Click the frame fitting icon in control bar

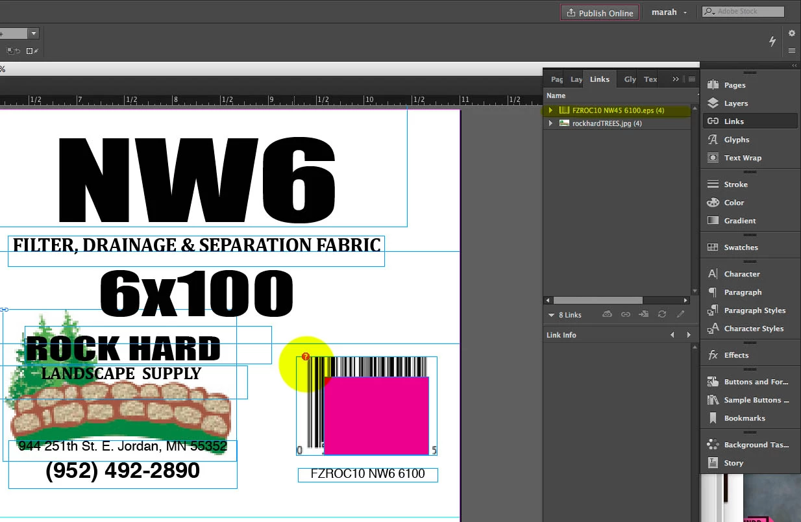32,51
